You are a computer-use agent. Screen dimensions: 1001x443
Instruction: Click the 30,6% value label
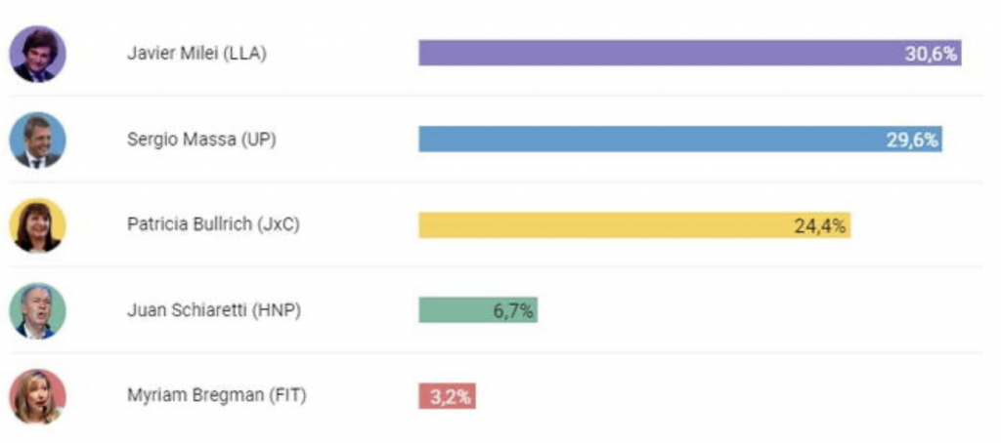pos(931,54)
